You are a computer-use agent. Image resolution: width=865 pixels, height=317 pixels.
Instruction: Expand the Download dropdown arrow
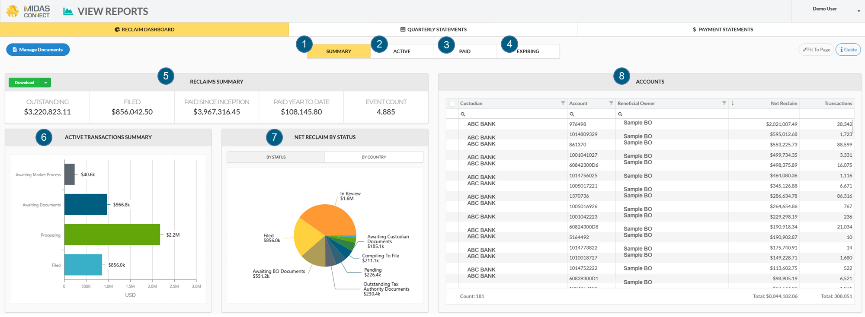pos(46,82)
